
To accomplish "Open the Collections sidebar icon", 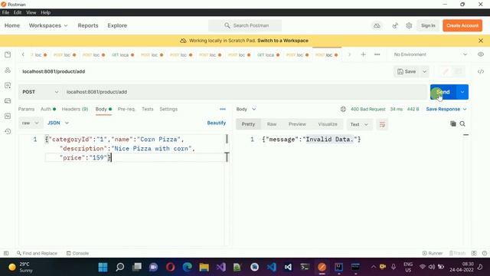I will coord(8,54).
